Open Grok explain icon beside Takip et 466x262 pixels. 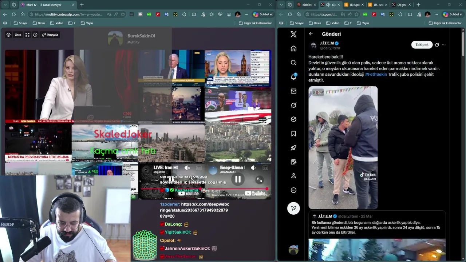coord(437,45)
